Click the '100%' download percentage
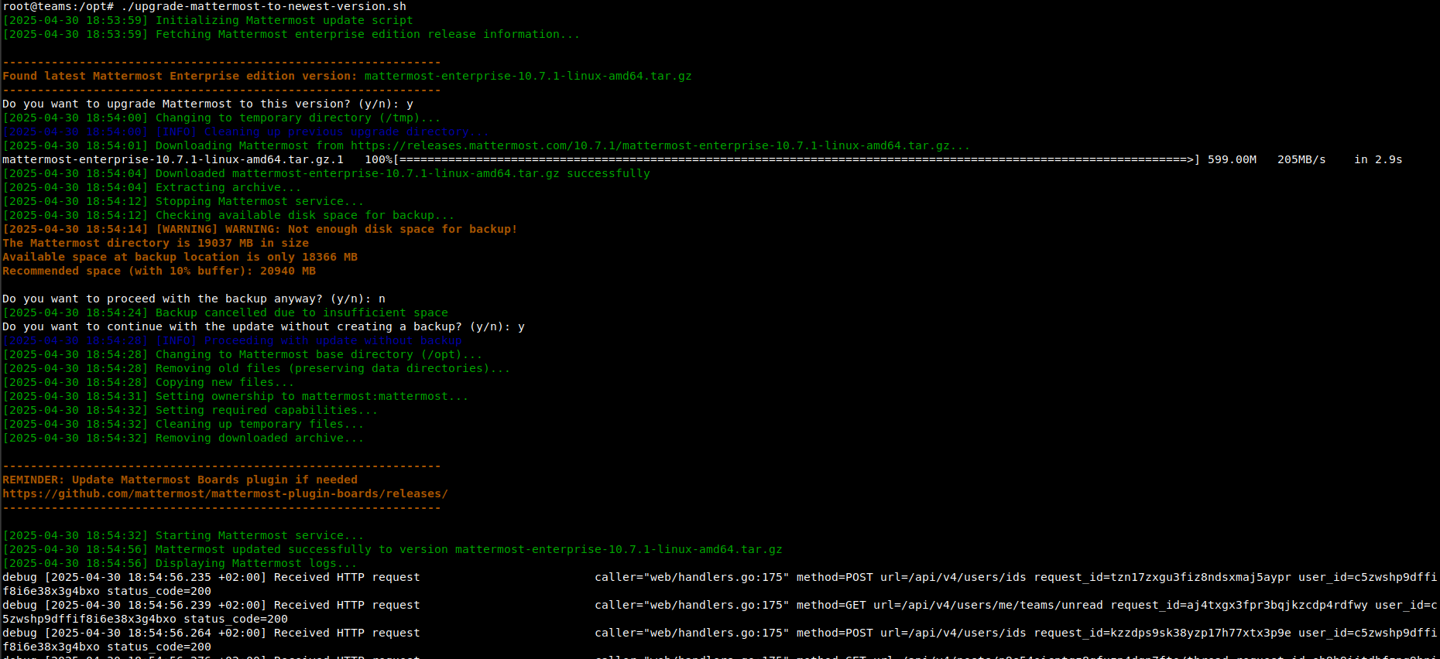This screenshot has height=659, width=1440. (379, 159)
